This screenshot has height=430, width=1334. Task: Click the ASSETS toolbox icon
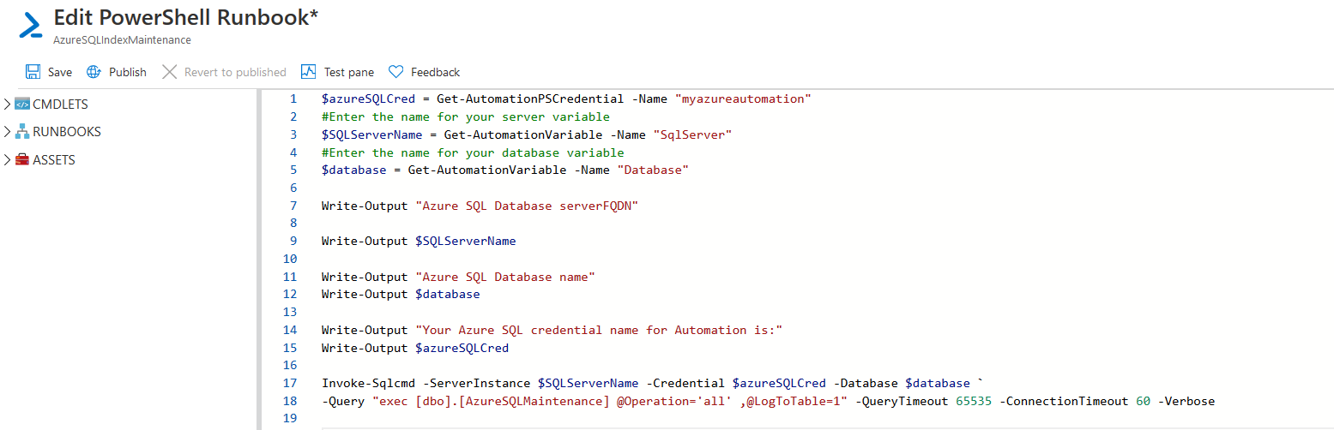[x=22, y=160]
